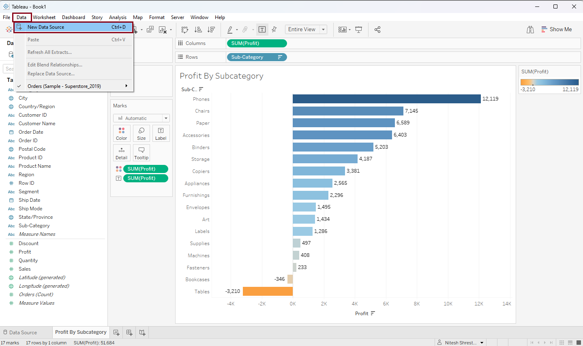Toggle Show Mark Labels with the T icon

262,30
